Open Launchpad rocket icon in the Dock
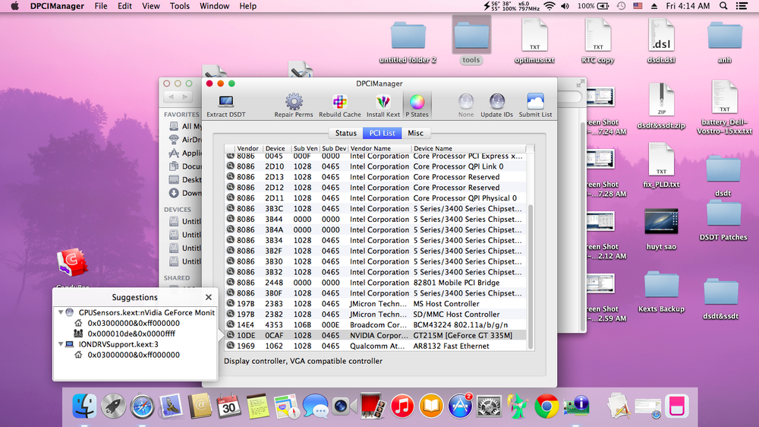This screenshot has width=759, height=427. pyautogui.click(x=113, y=406)
